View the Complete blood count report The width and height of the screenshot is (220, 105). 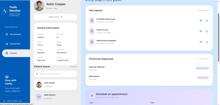[x=201, y=21]
